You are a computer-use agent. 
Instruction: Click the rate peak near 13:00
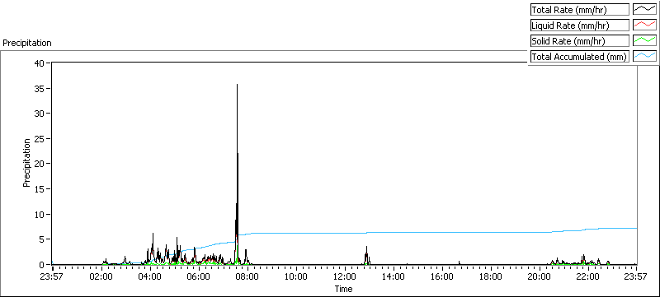click(x=366, y=255)
